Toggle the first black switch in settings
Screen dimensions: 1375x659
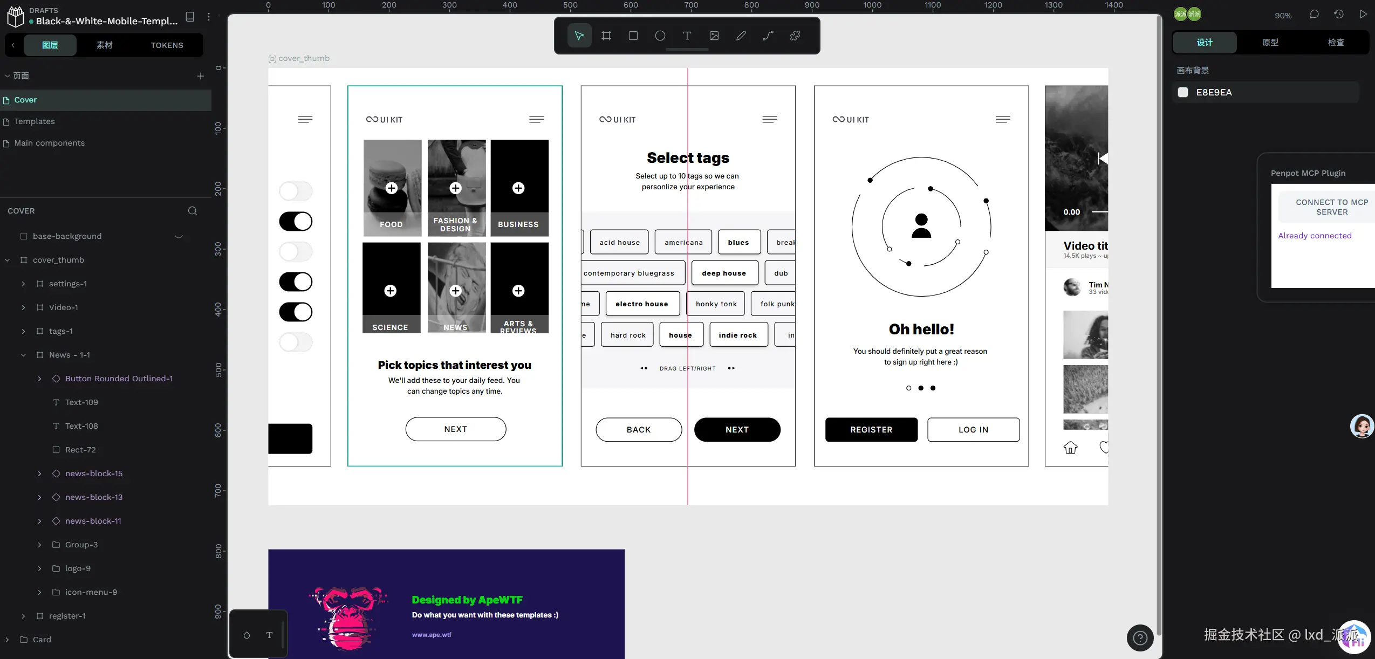(x=296, y=221)
